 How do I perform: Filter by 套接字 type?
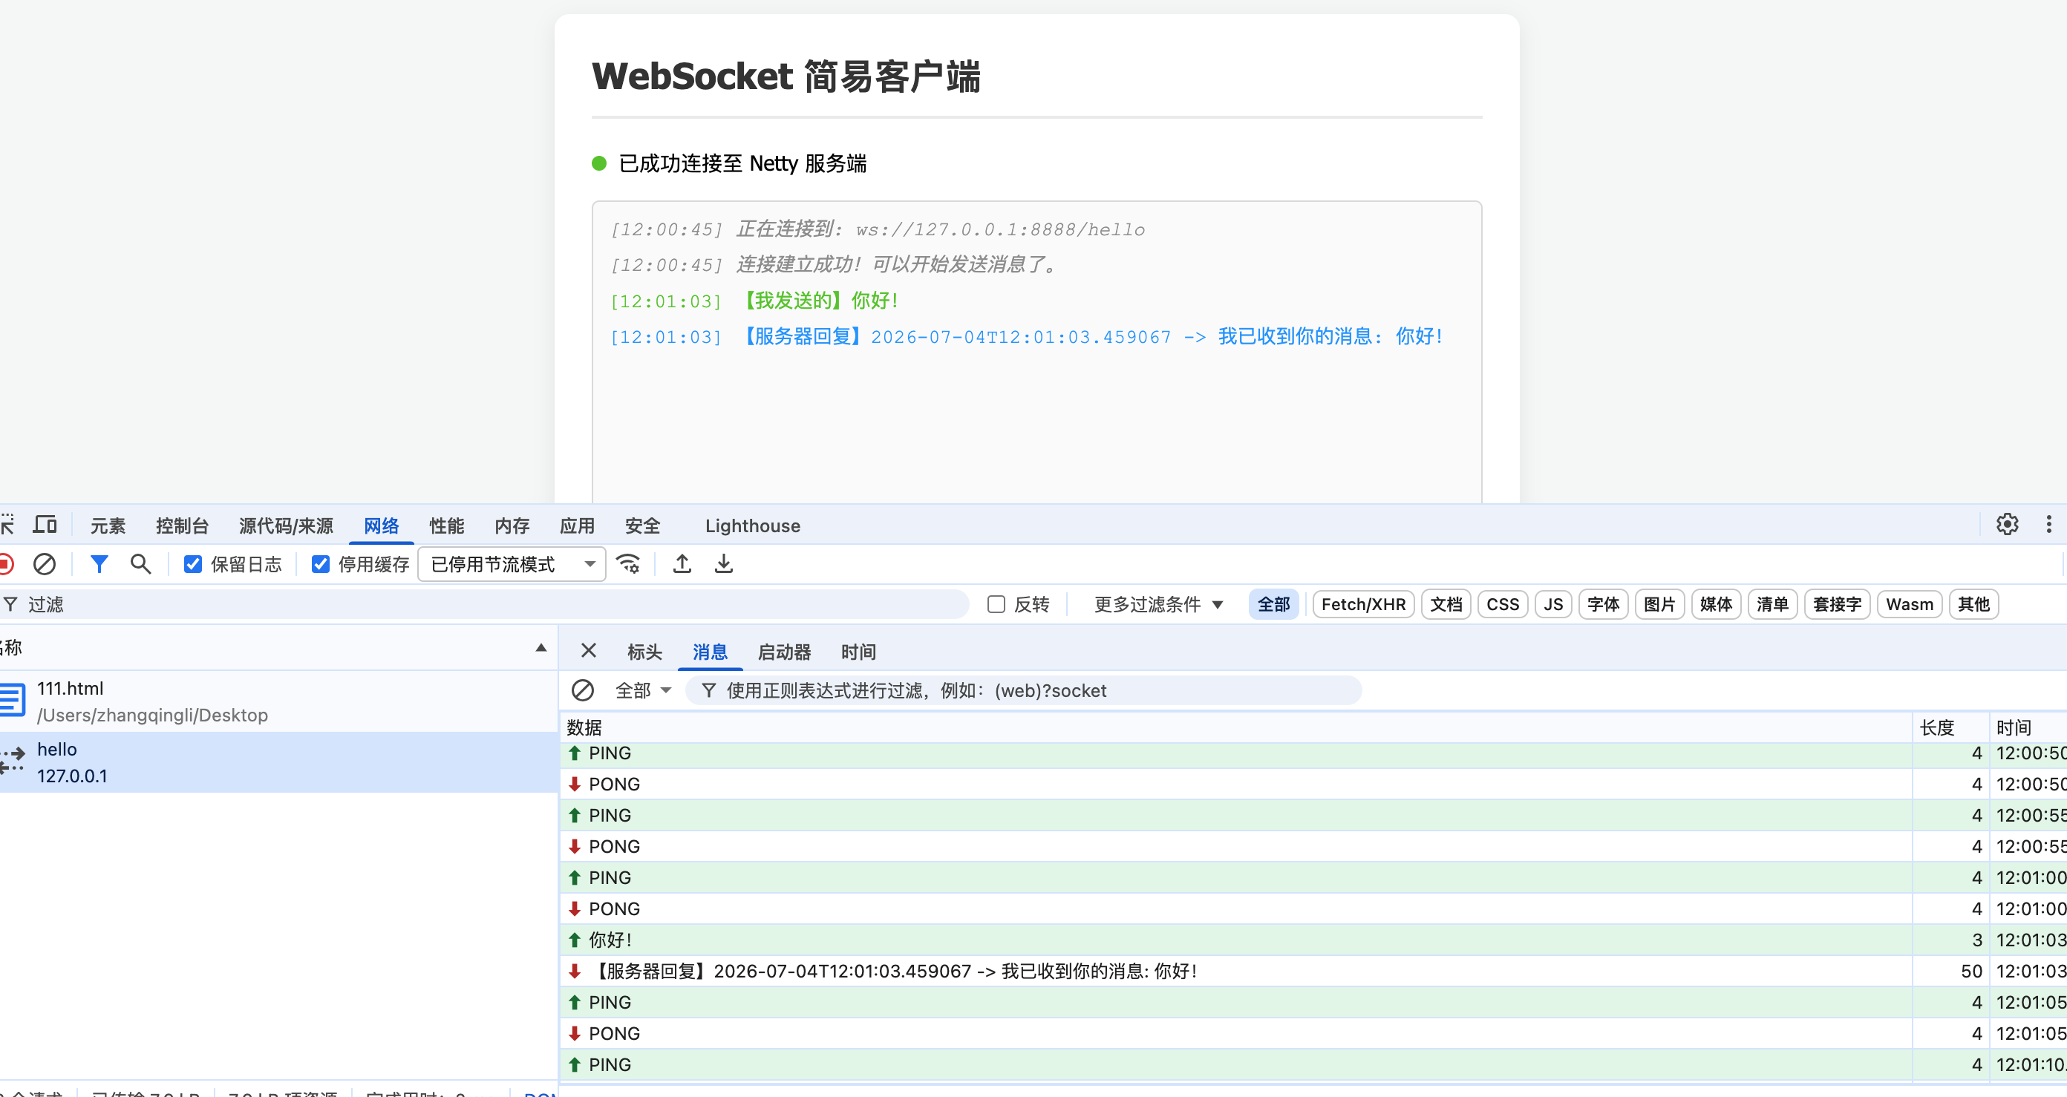[x=1838, y=604]
